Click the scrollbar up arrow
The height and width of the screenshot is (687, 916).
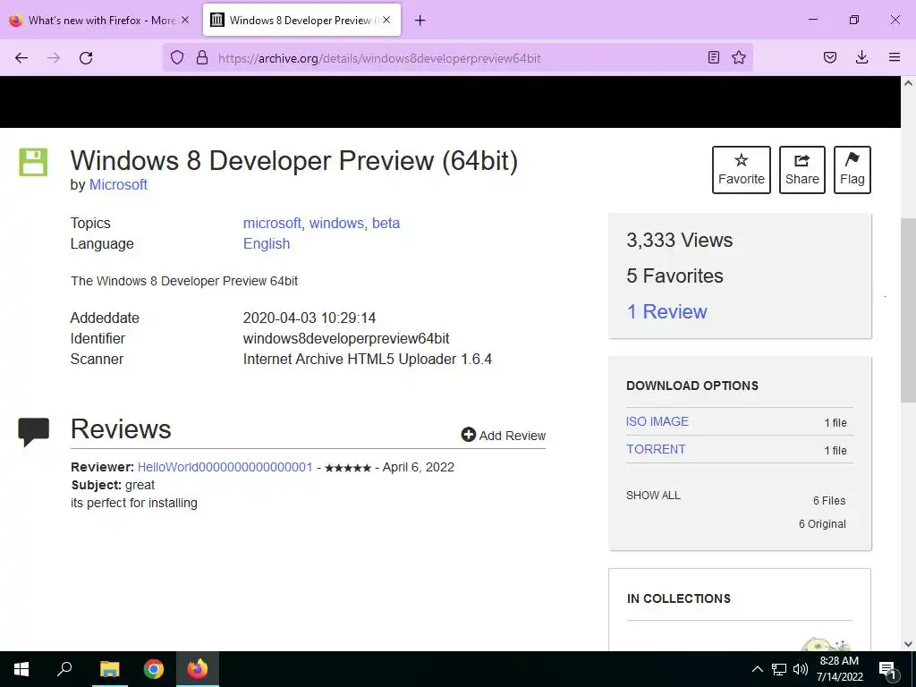(908, 83)
